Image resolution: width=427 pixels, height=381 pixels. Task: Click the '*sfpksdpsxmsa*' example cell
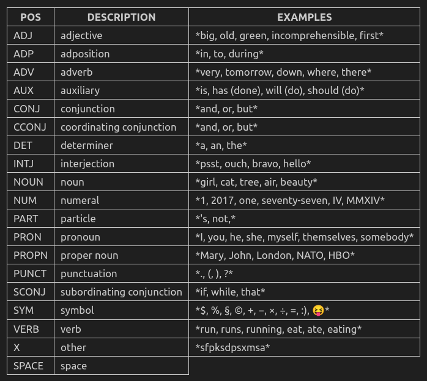[232, 347]
